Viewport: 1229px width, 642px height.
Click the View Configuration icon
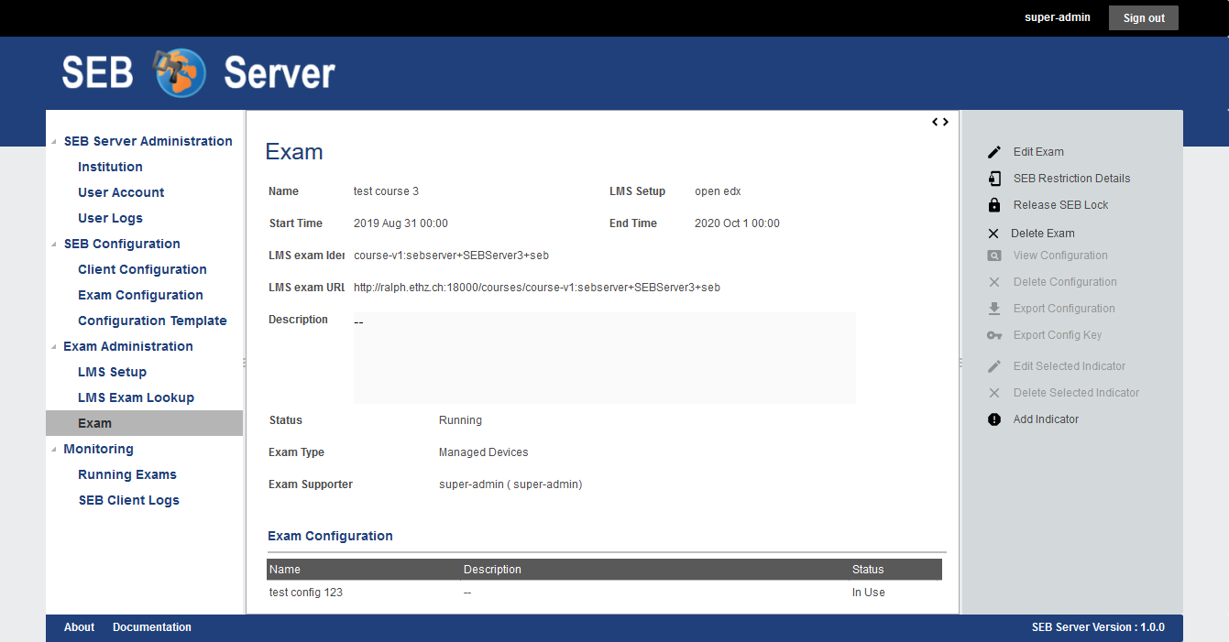pyautogui.click(x=994, y=256)
